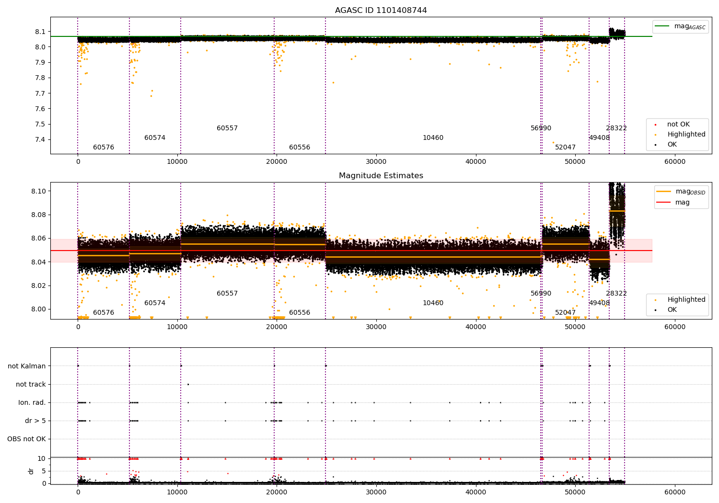This screenshot has height=503, width=719.
Task: Click the 8.1 y-axis tick in AGASC ID plot
Action: (40, 32)
